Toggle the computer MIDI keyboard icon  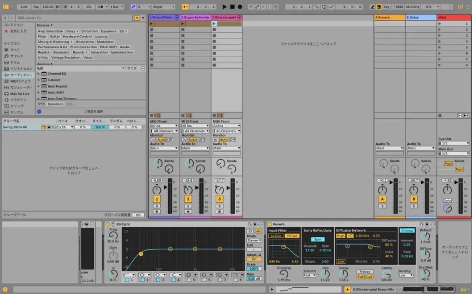(x=379, y=6)
